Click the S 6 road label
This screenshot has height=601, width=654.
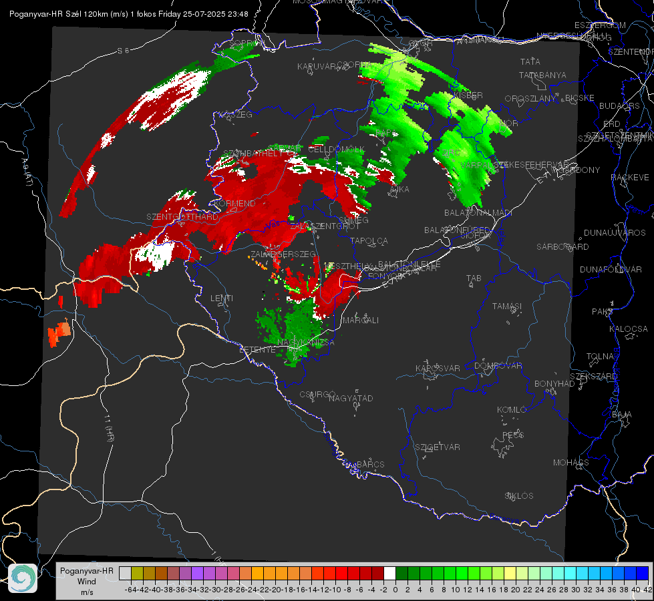coord(123,51)
